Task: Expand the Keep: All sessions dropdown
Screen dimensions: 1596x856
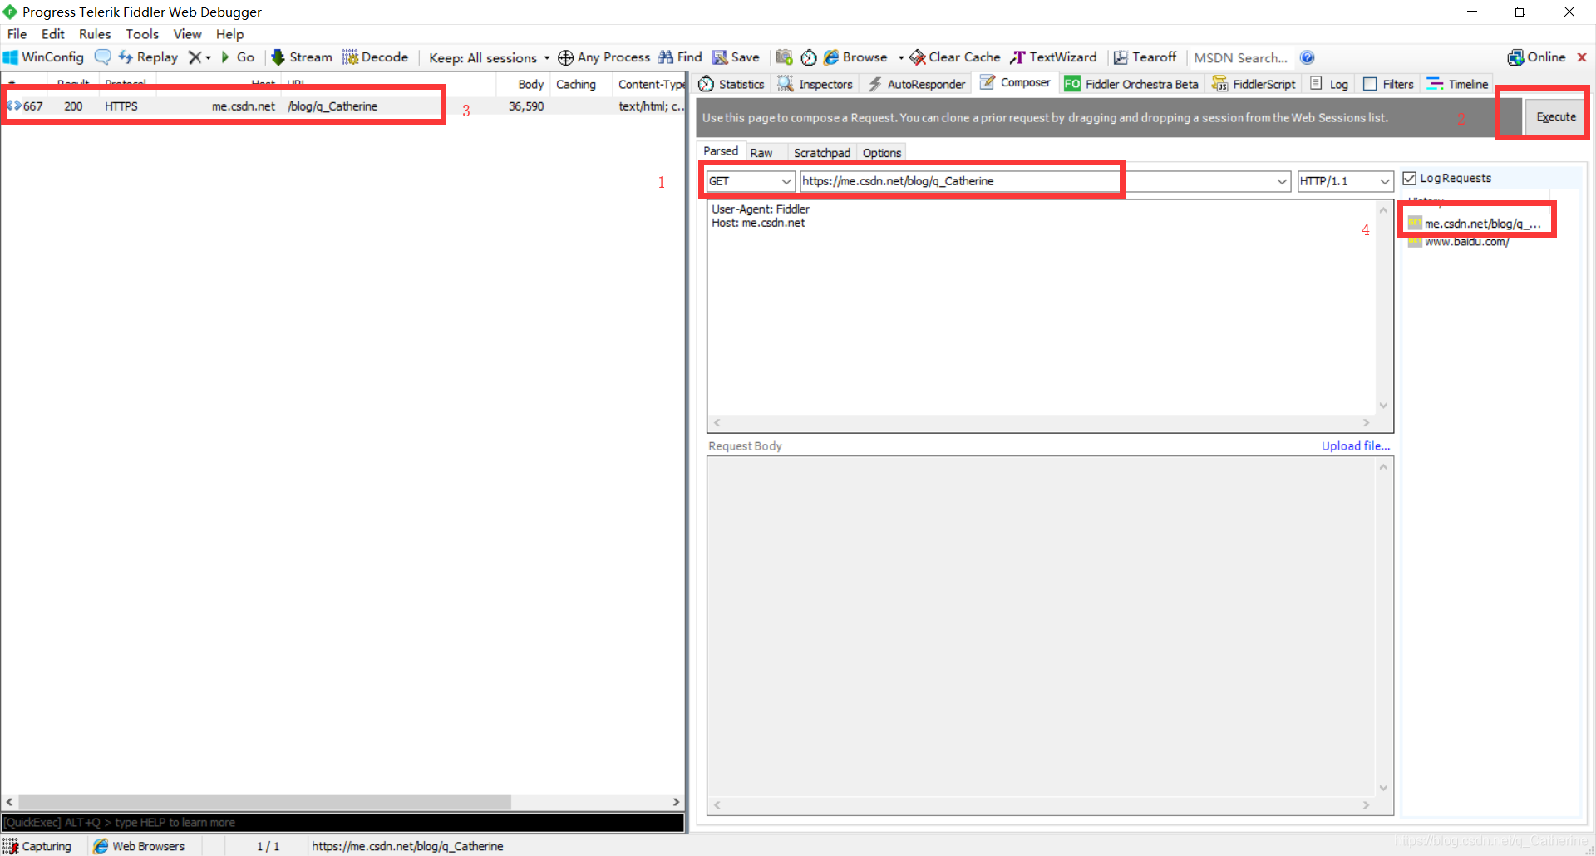Action: coord(546,57)
